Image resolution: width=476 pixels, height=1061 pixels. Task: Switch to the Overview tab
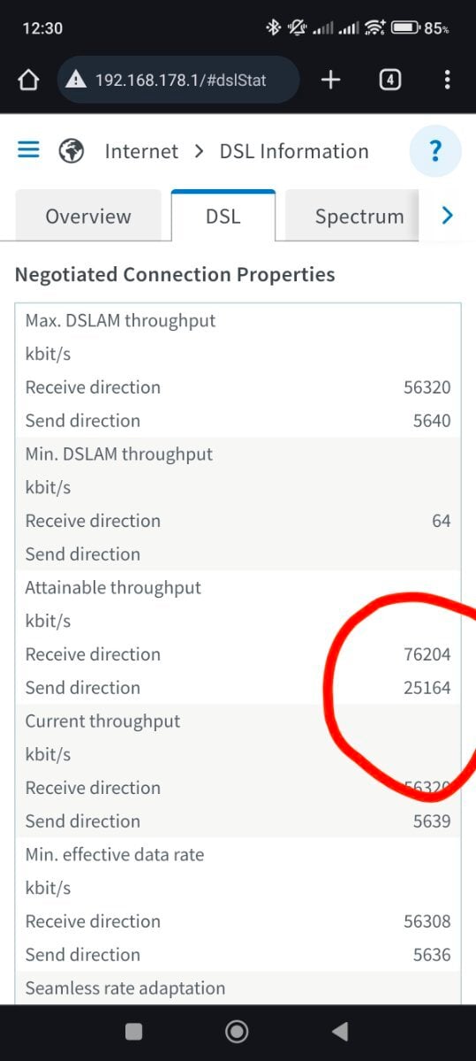coord(88,216)
